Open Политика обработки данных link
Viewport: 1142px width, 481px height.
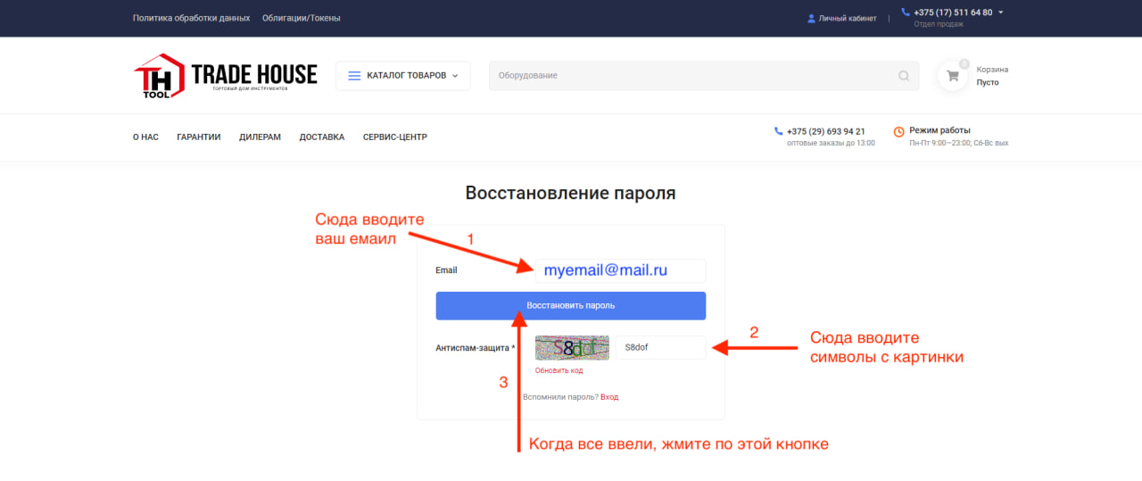pos(191,18)
